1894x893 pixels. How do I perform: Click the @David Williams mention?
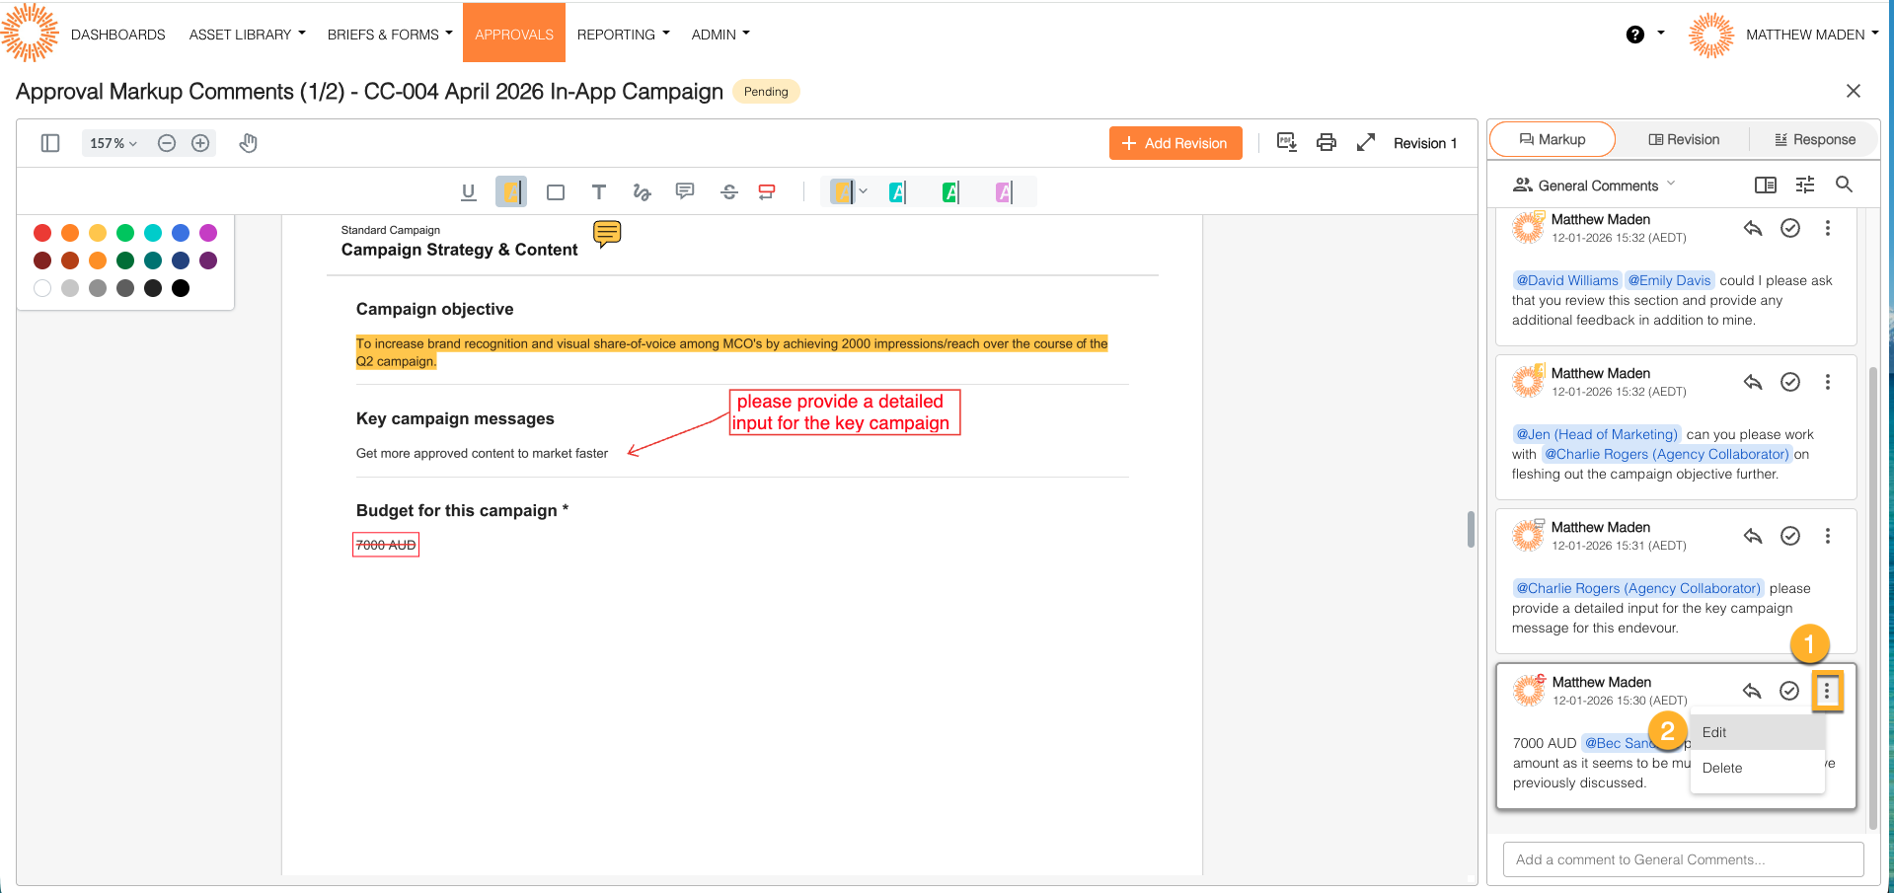pos(1567,280)
